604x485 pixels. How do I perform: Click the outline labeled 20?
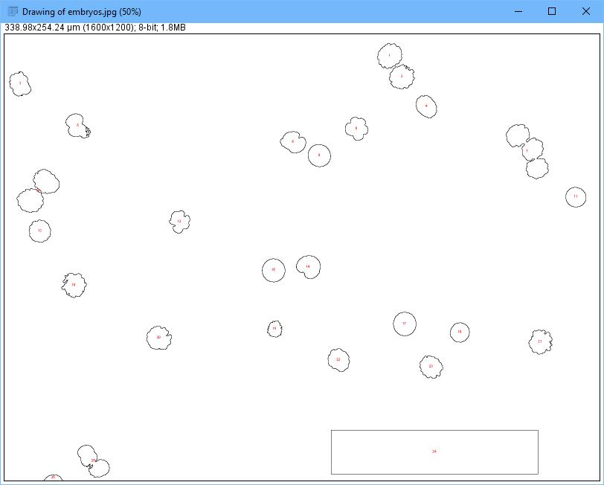pyautogui.click(x=158, y=338)
